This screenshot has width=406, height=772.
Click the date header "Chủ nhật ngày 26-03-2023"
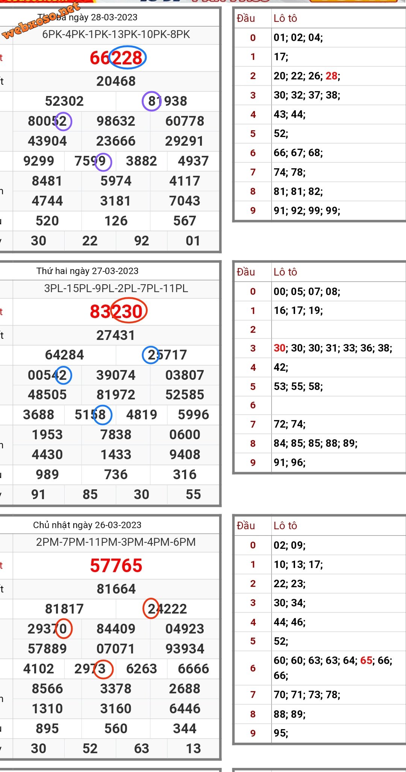pyautogui.click(x=87, y=525)
